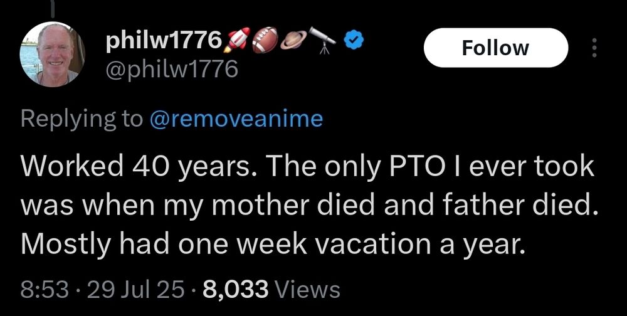
Task: Click the 8,033 view count number
Action: [x=236, y=290]
